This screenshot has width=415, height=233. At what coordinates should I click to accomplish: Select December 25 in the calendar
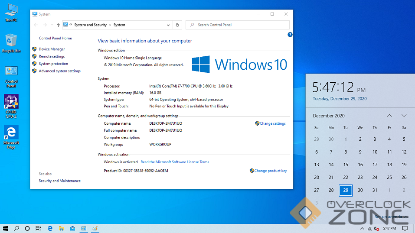[x=389, y=177]
